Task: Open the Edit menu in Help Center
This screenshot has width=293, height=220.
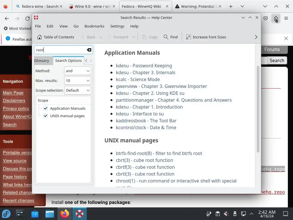Action: [x=50, y=26]
